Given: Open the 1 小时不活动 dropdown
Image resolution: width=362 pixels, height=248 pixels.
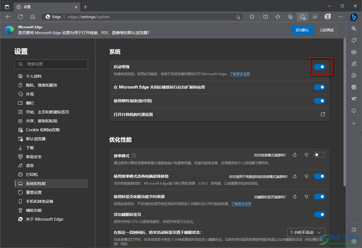Looking at the screenshot, I should coord(306,232).
